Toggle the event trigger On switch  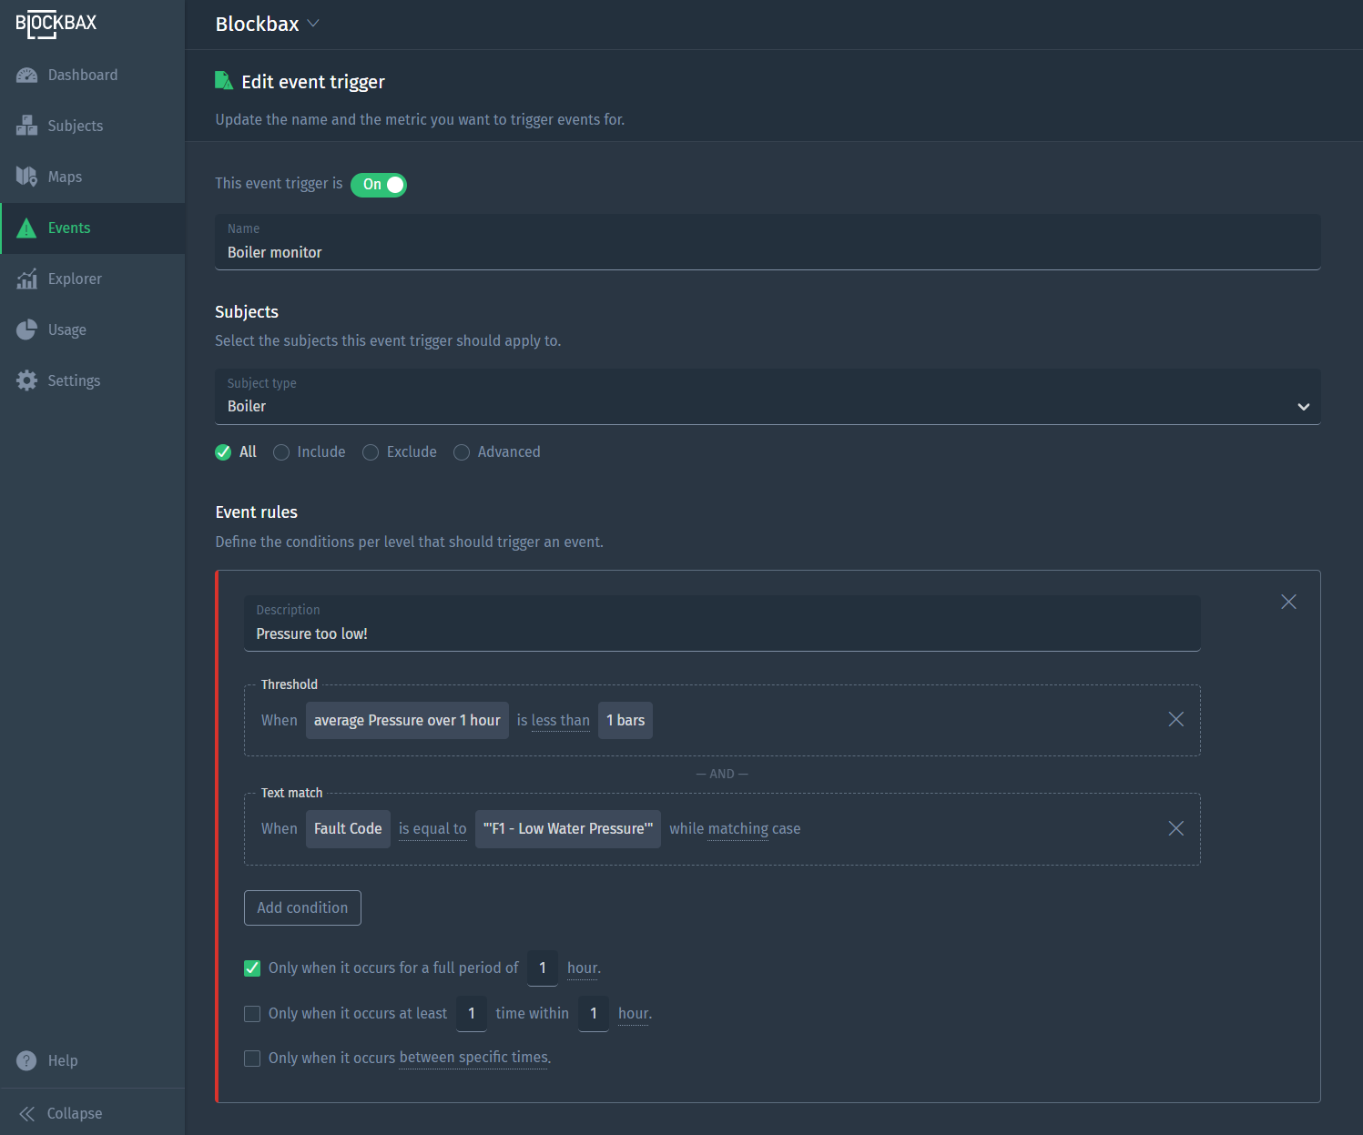pos(379,185)
